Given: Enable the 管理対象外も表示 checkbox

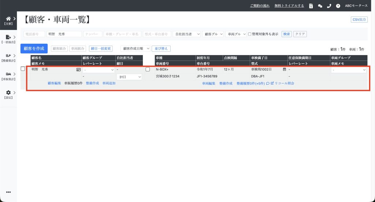Looking at the screenshot, I should pos(250,34).
